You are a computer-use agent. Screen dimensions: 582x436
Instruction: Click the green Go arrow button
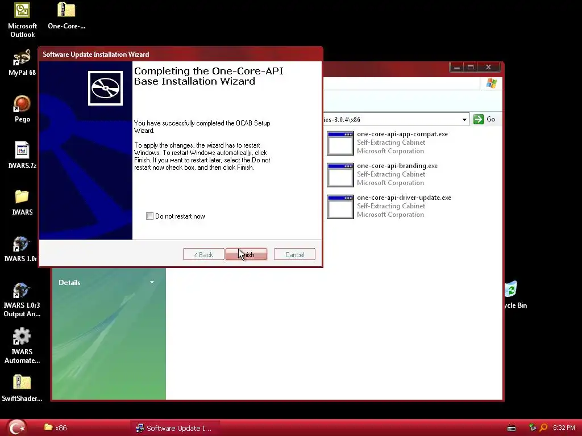click(479, 119)
